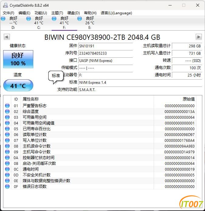
Task: Click status orb for 09 主机写命令计数
Action: point(7,152)
